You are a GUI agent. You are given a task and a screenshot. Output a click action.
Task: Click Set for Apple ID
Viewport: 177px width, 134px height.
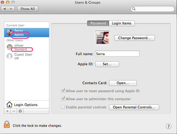point(107,64)
